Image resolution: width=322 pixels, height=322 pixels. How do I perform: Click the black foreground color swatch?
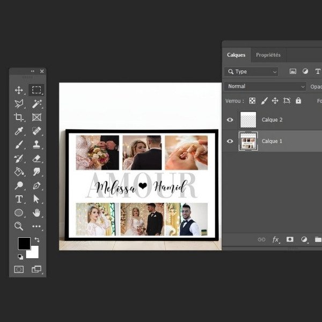pos(24,243)
